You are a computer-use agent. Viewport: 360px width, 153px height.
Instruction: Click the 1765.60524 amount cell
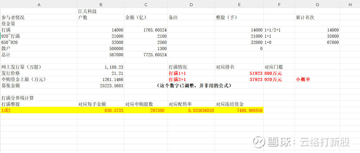click(x=146, y=30)
